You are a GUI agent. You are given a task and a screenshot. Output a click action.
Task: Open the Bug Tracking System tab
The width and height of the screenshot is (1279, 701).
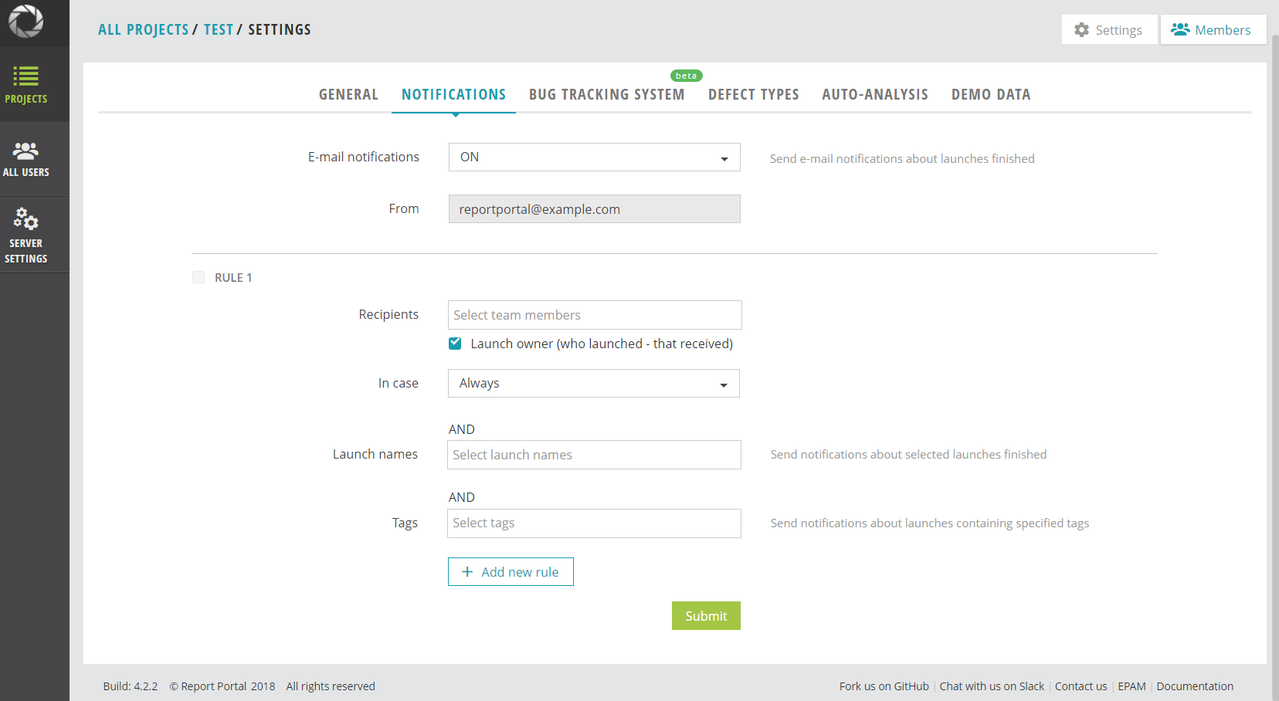click(x=606, y=94)
